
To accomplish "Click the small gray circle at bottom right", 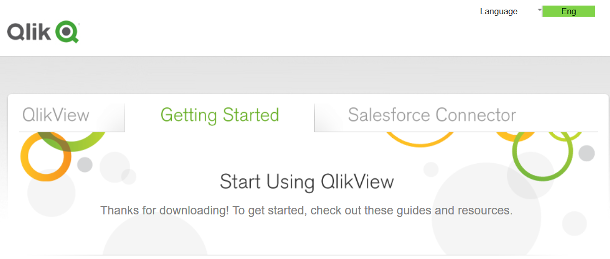I will [x=574, y=223].
